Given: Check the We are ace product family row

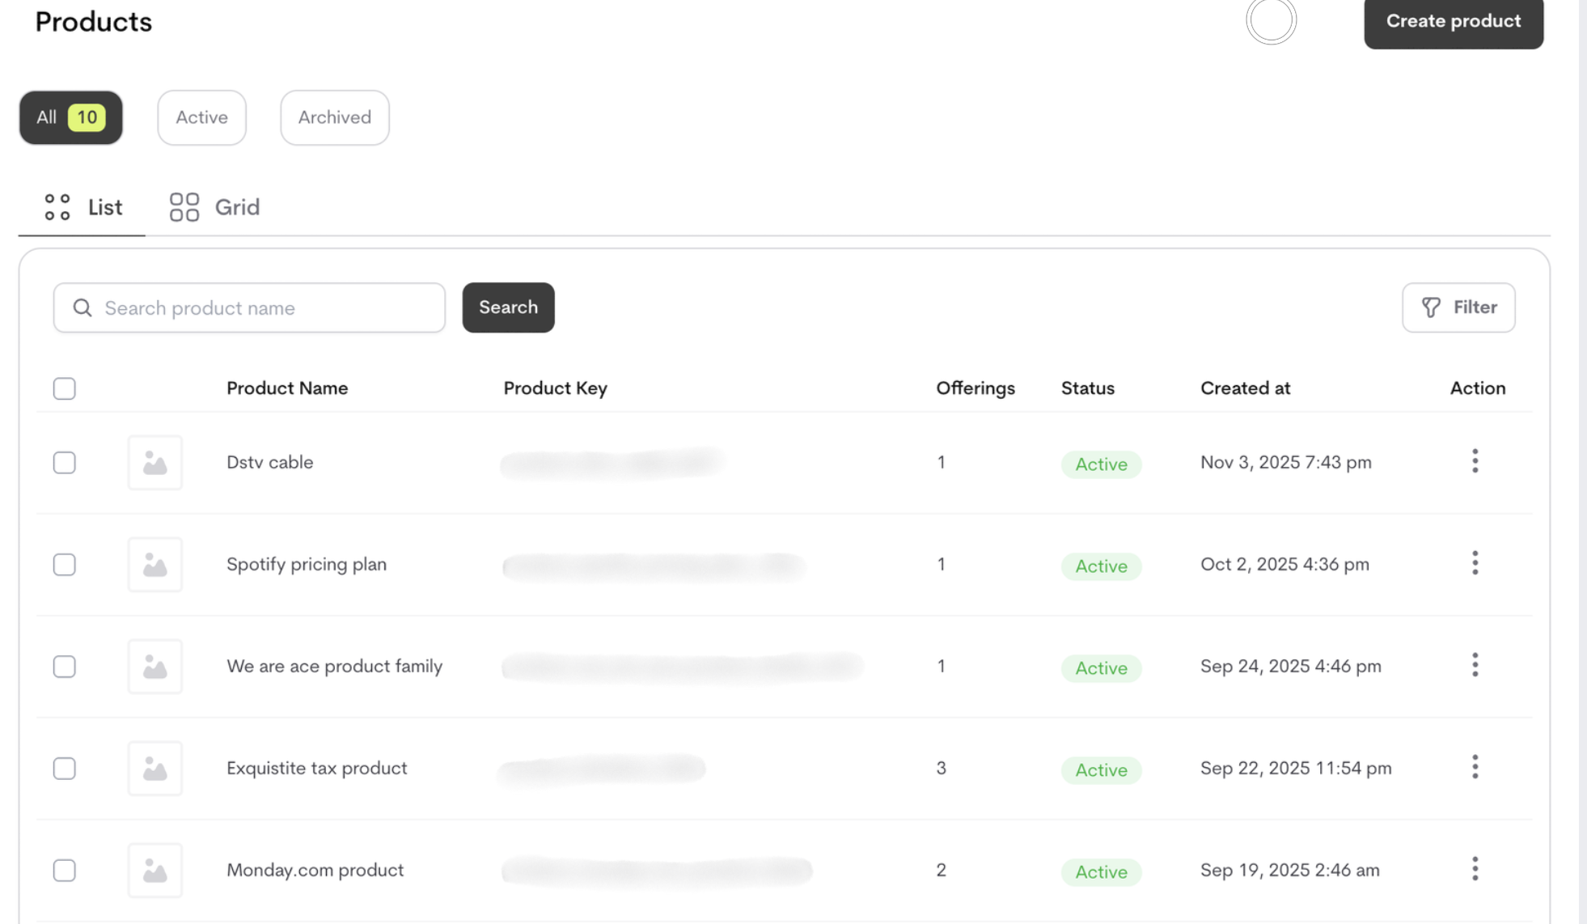Looking at the screenshot, I should 64,666.
